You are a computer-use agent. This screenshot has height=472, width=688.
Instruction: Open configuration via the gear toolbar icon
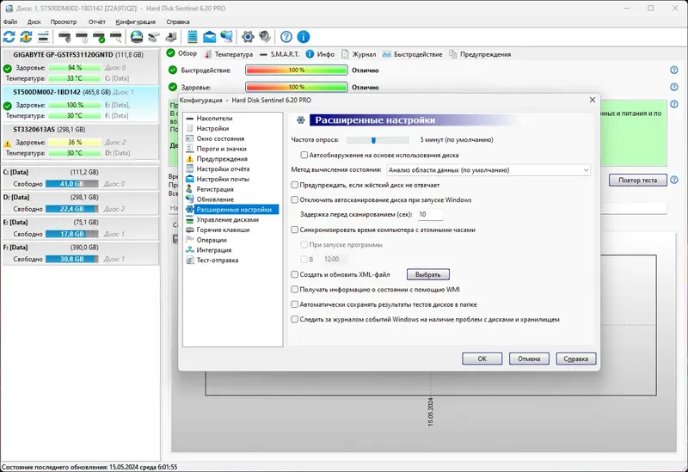point(248,37)
